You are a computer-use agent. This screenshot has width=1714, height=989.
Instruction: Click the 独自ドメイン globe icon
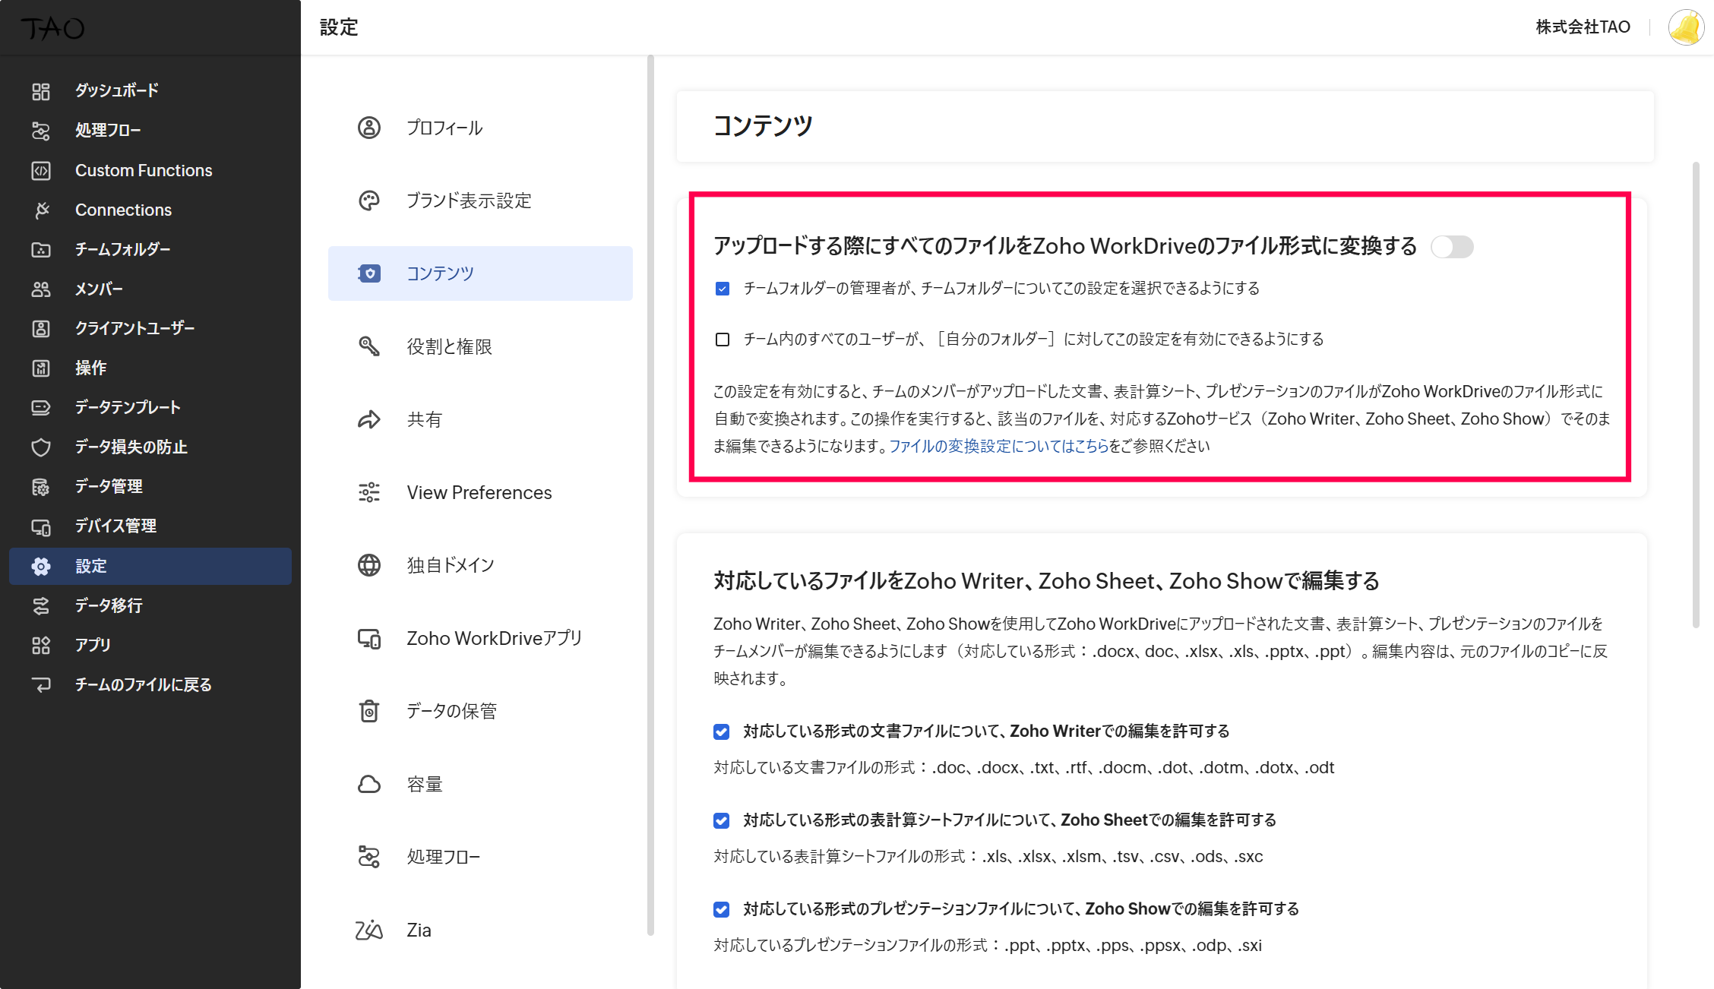point(369,565)
